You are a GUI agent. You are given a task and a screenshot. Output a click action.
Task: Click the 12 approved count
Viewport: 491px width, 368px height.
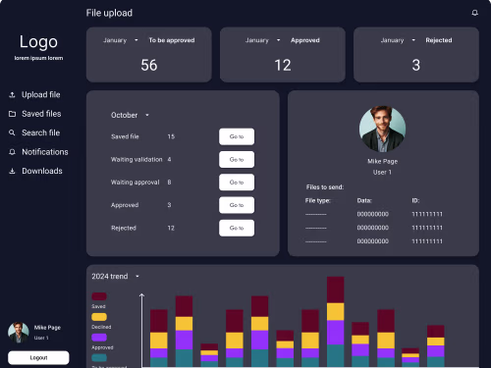pos(283,65)
